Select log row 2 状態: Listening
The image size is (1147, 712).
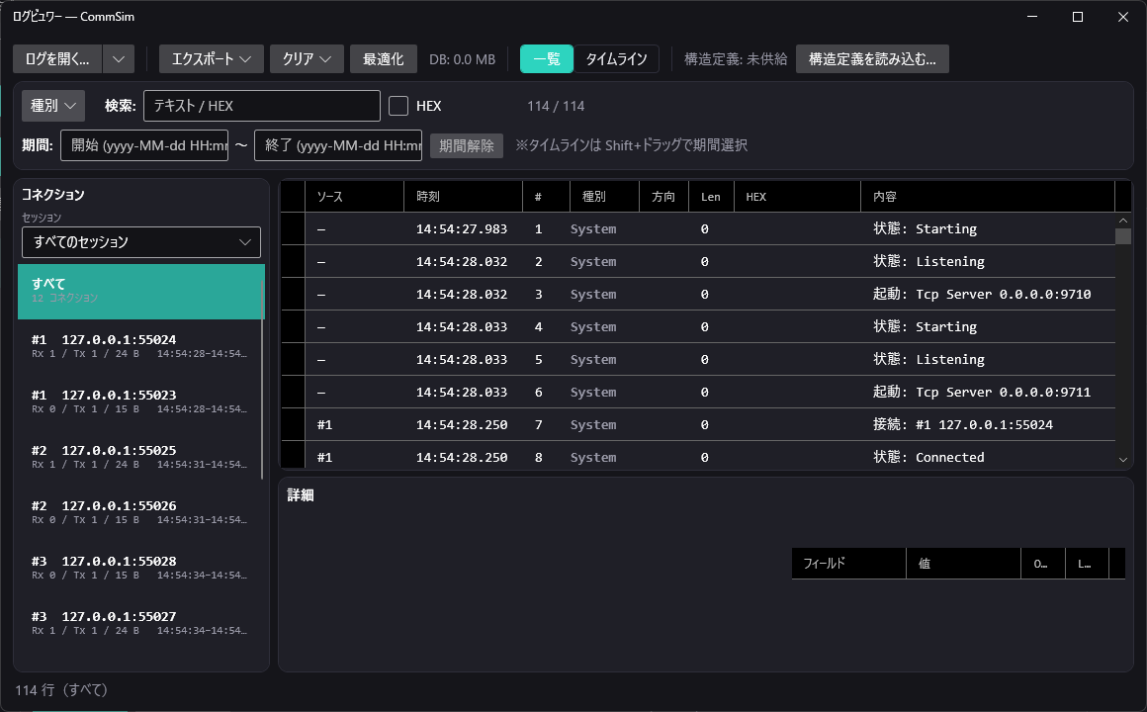pyautogui.click(x=699, y=261)
